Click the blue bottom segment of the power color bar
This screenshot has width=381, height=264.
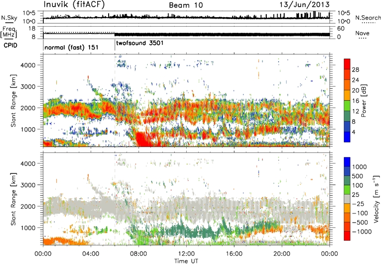point(347,137)
